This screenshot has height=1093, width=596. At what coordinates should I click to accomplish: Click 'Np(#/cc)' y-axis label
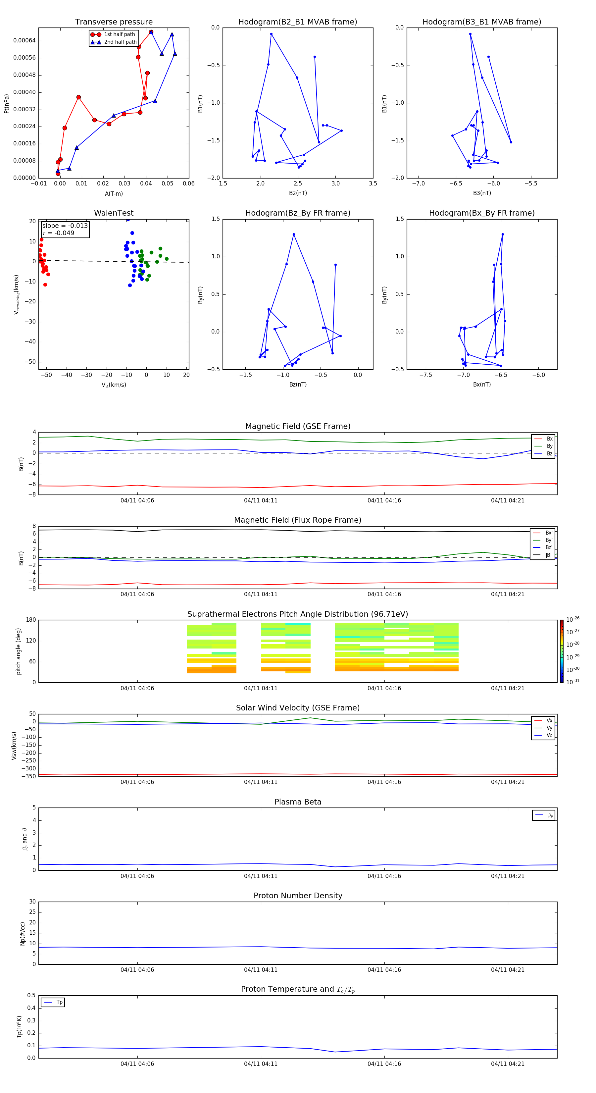point(23,933)
